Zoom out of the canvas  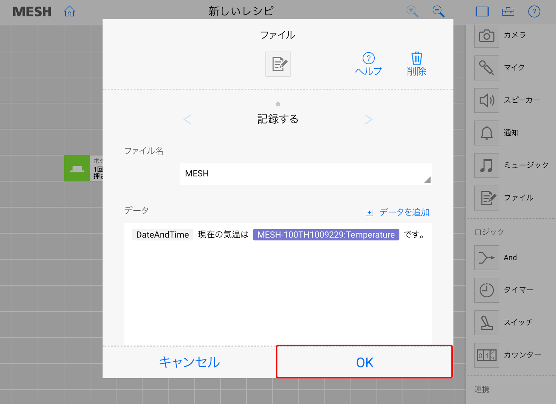(x=438, y=11)
